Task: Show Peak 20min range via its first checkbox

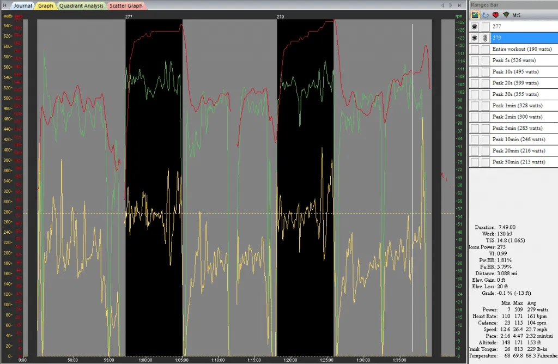Action: 475,151
